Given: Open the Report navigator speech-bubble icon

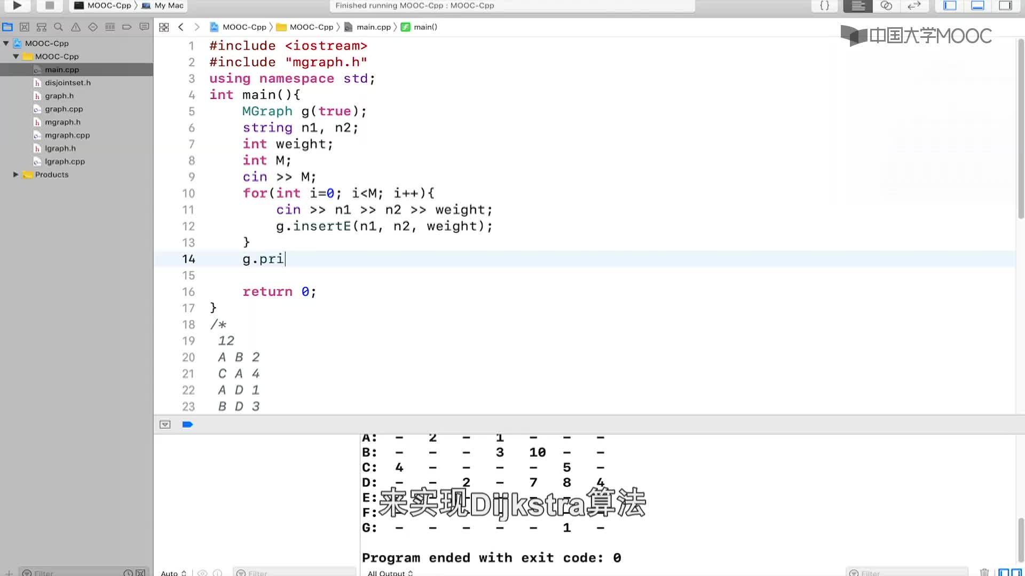Looking at the screenshot, I should pyautogui.click(x=144, y=27).
